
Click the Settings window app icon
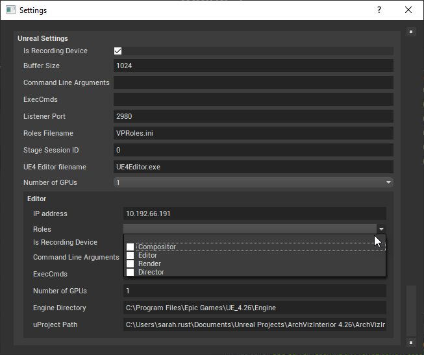(x=10, y=10)
